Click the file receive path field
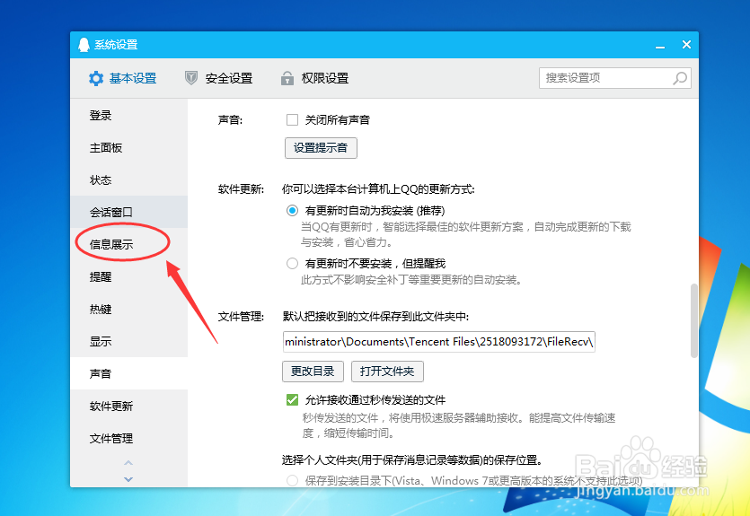750x516 pixels. 438,342
